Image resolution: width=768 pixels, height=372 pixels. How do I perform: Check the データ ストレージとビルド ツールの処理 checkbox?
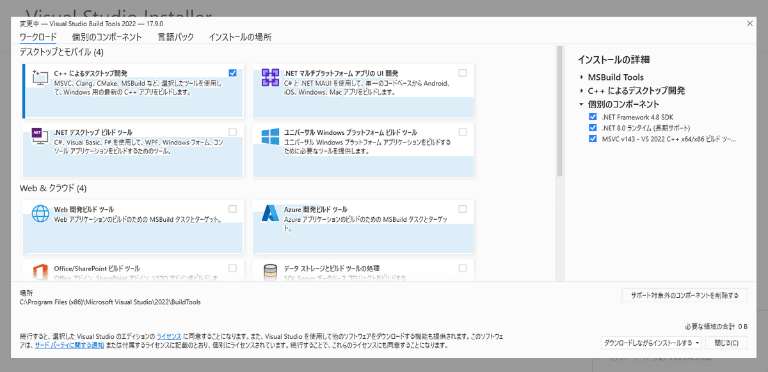[x=462, y=268]
